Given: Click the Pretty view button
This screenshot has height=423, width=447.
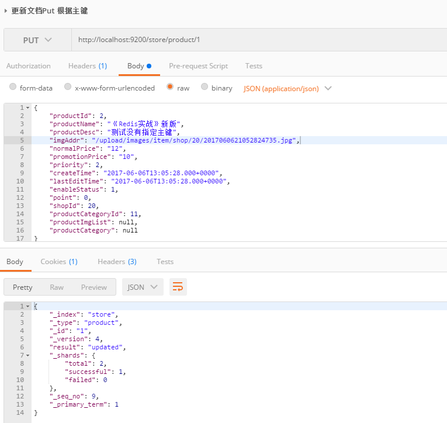Looking at the screenshot, I should pos(23,287).
